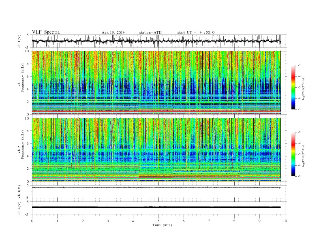Click the "-7" tick on lower colorbar
The width and height of the screenshot is (321, 248).
(299, 176)
